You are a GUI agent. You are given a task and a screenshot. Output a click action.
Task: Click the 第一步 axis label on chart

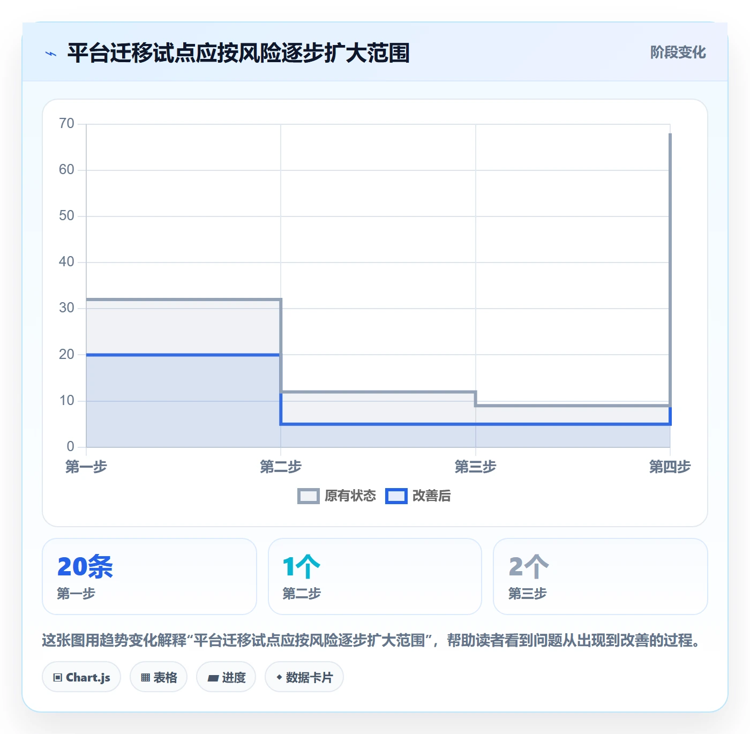(x=86, y=467)
